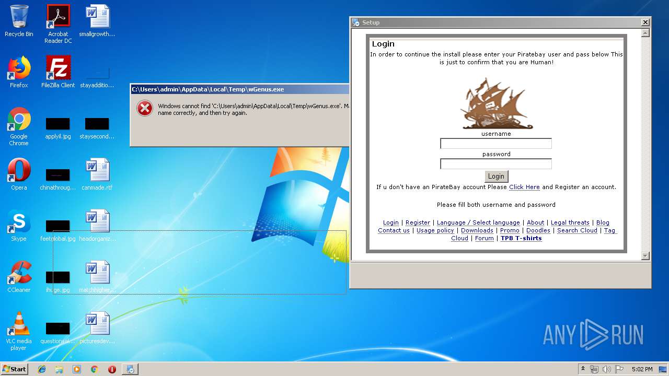
Task: Open Internet Explorer in taskbar
Action: (x=42, y=369)
